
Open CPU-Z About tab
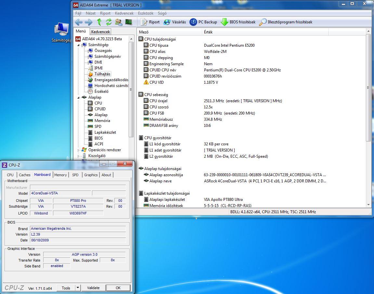[x=106, y=175]
